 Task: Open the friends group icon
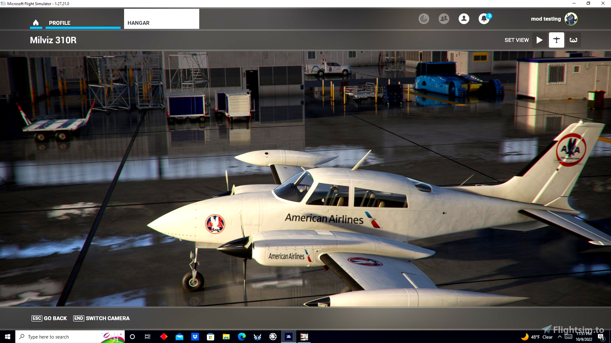[x=444, y=19]
